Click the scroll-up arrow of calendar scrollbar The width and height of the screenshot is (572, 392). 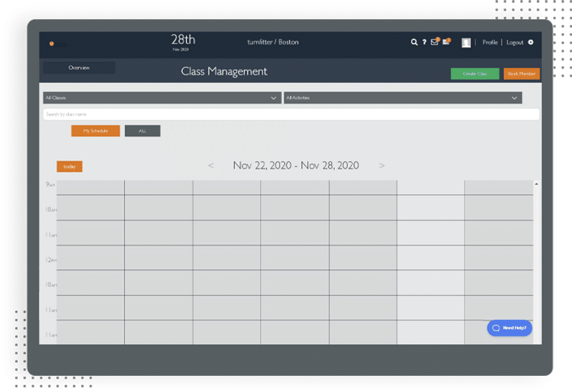[x=536, y=184]
